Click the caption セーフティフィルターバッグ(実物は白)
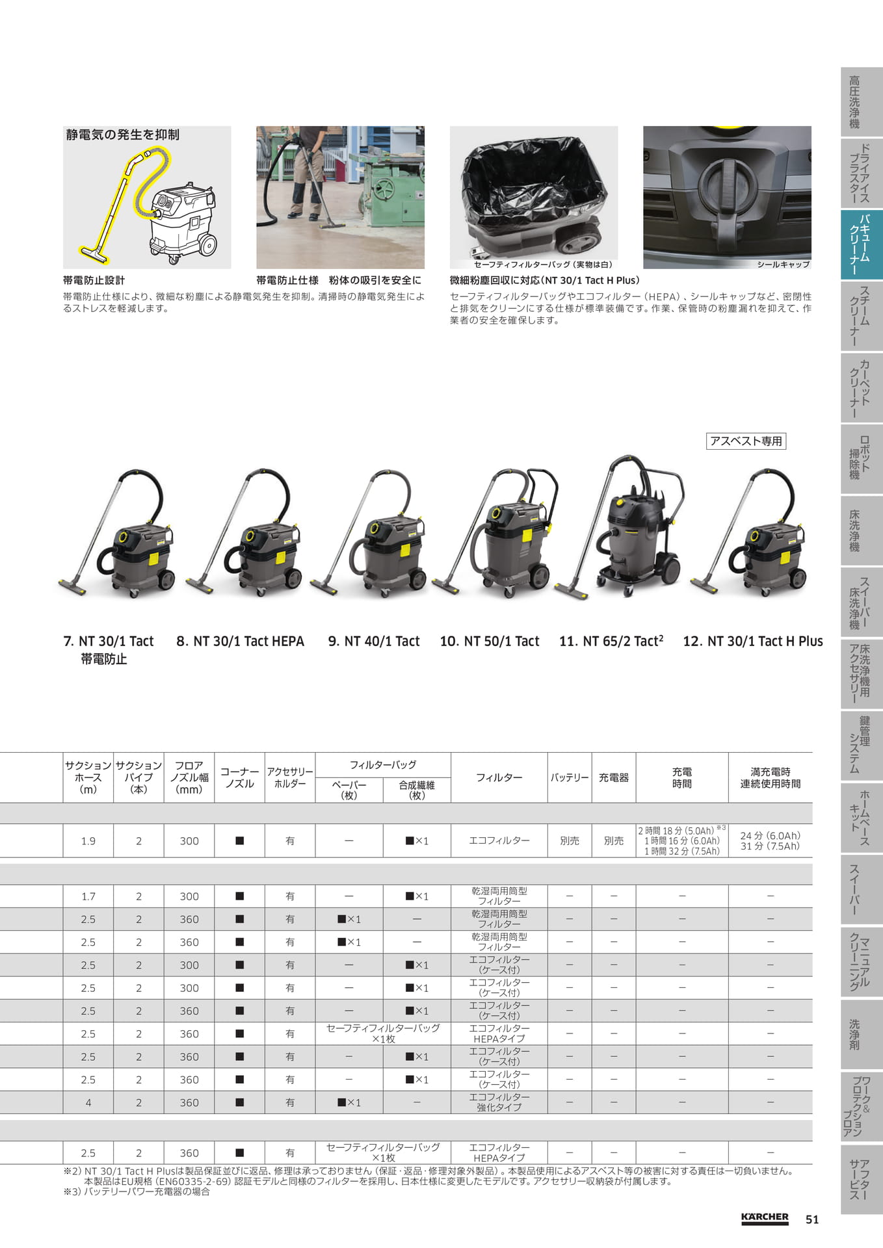The height and width of the screenshot is (1248, 883). tap(543, 264)
